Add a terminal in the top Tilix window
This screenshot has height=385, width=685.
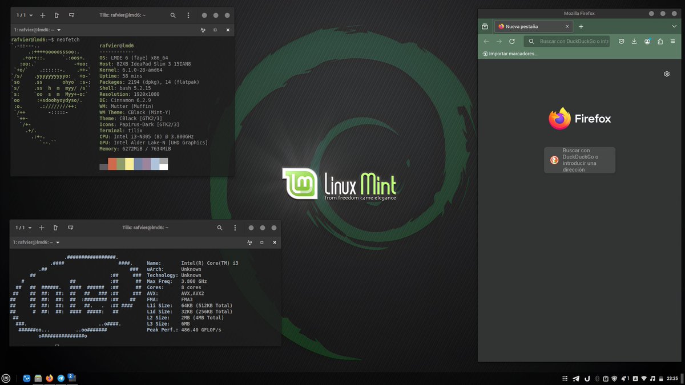pyautogui.click(x=43, y=15)
